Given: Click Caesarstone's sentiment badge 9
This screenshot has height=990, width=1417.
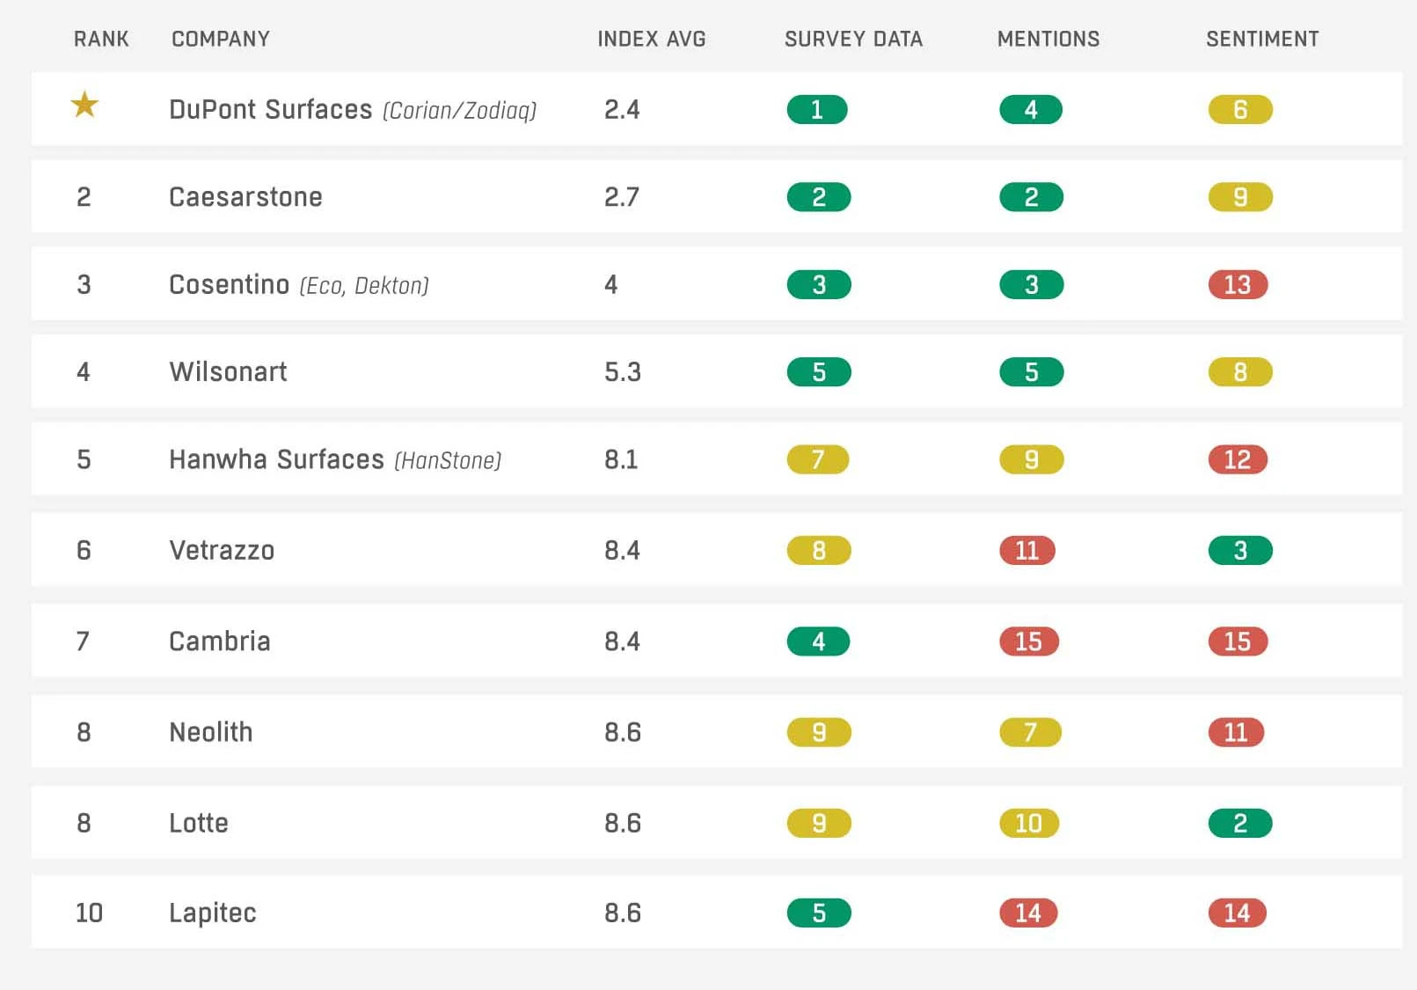Looking at the screenshot, I should tap(1240, 196).
